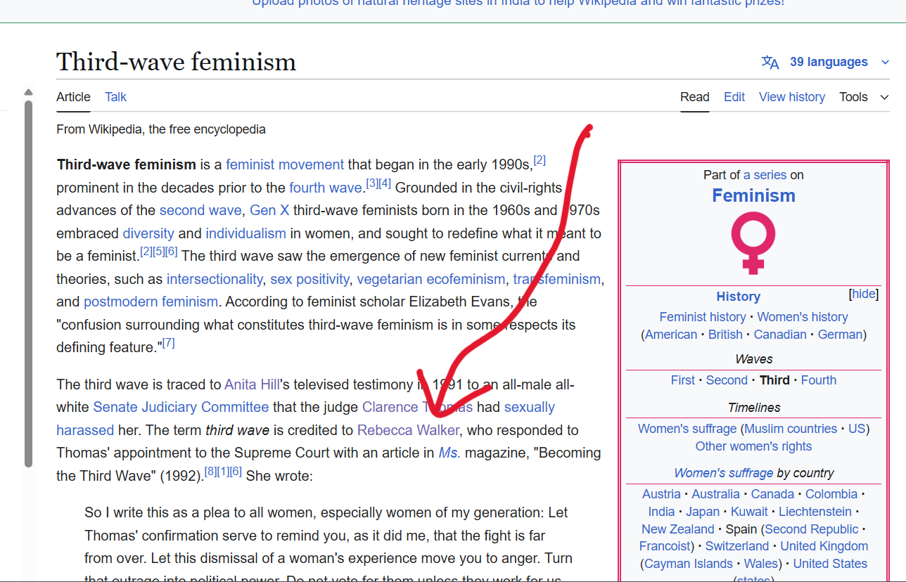Click the Anita Hill link

tap(252, 384)
